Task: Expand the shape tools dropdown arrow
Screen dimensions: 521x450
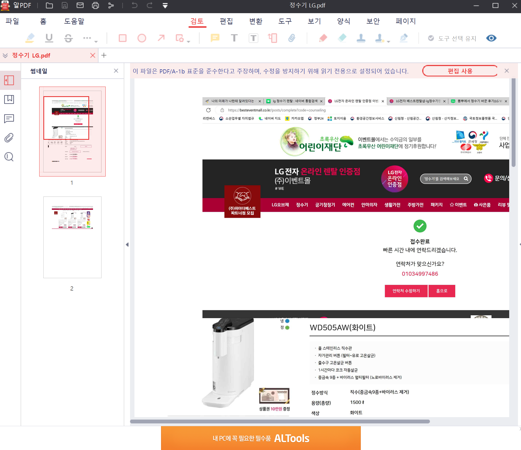Action: coord(188,42)
